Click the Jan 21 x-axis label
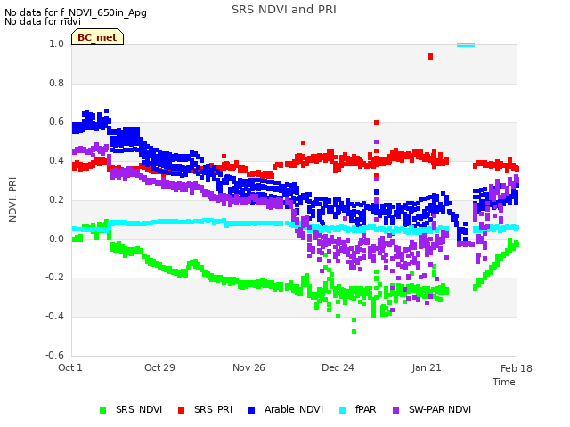Image resolution: width=570 pixels, height=427 pixels. point(427,367)
